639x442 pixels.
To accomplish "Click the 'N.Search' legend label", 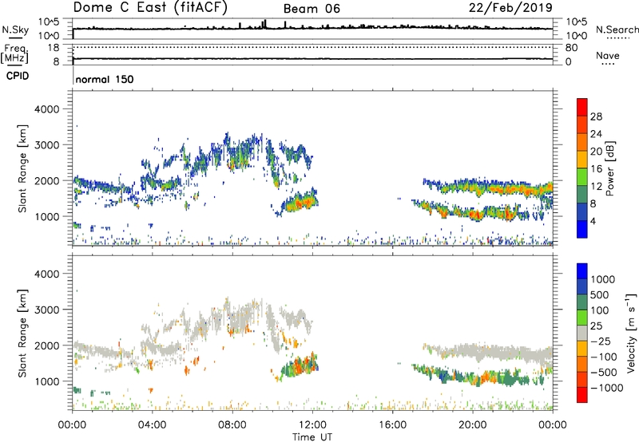I will 617,30.
